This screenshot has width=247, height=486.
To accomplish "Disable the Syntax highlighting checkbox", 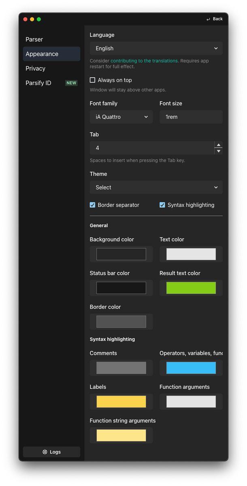I will pyautogui.click(x=162, y=205).
